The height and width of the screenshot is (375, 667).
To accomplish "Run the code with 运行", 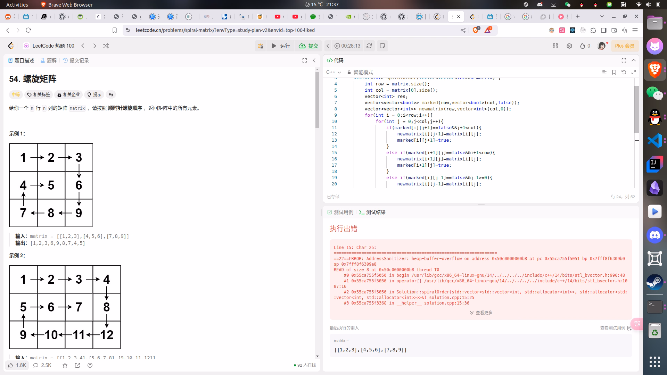I will tap(281, 46).
